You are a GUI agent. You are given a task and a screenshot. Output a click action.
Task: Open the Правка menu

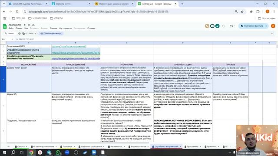[19, 28]
